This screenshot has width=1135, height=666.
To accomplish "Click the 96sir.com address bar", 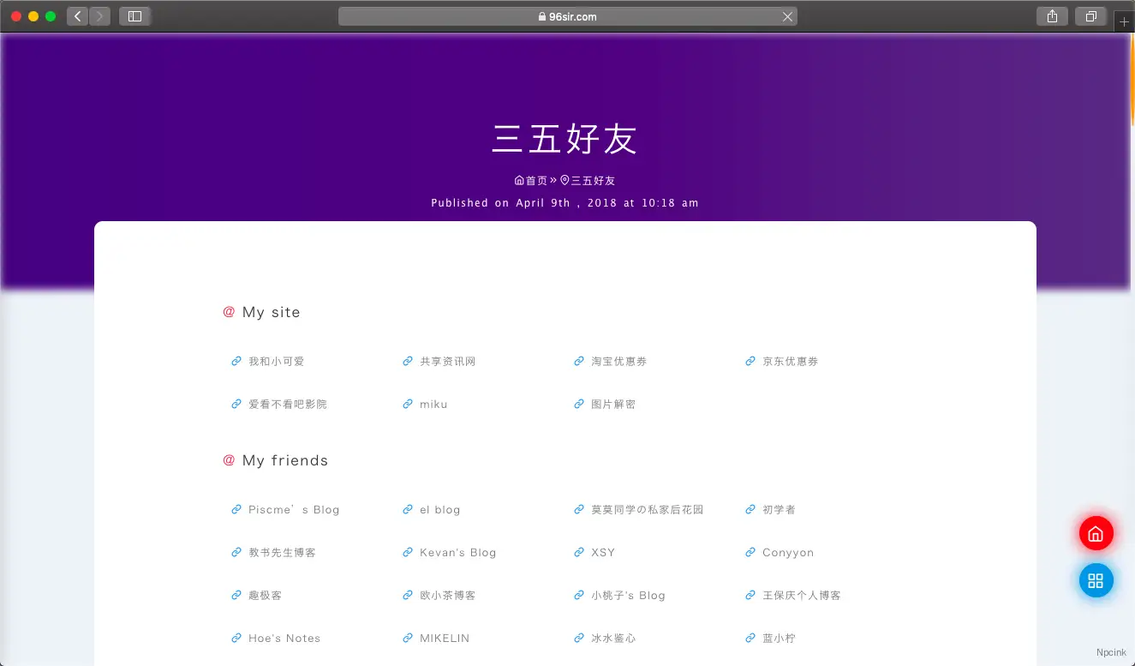I will [x=568, y=16].
